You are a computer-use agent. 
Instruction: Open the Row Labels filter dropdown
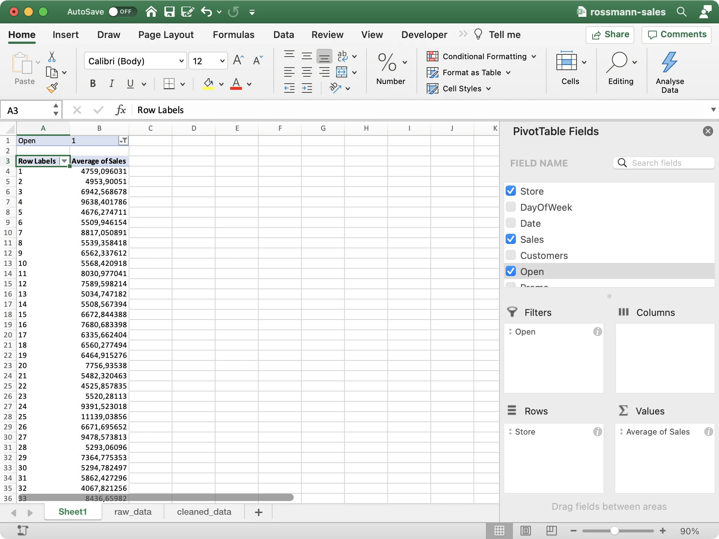64,161
